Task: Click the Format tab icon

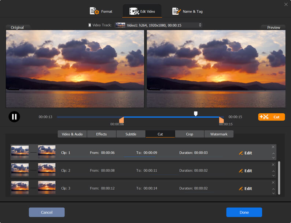Action: coord(95,11)
